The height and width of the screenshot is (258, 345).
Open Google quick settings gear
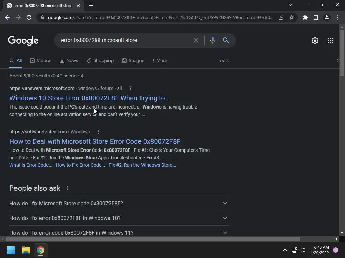point(315,41)
